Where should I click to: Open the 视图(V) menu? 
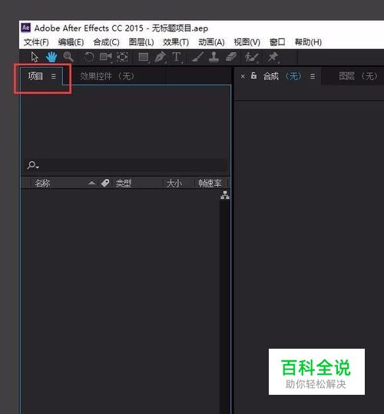[247, 42]
